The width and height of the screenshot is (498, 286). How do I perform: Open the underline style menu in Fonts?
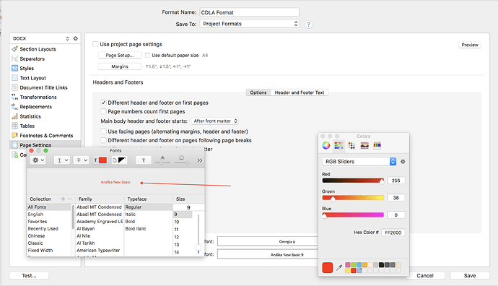(x=61, y=160)
